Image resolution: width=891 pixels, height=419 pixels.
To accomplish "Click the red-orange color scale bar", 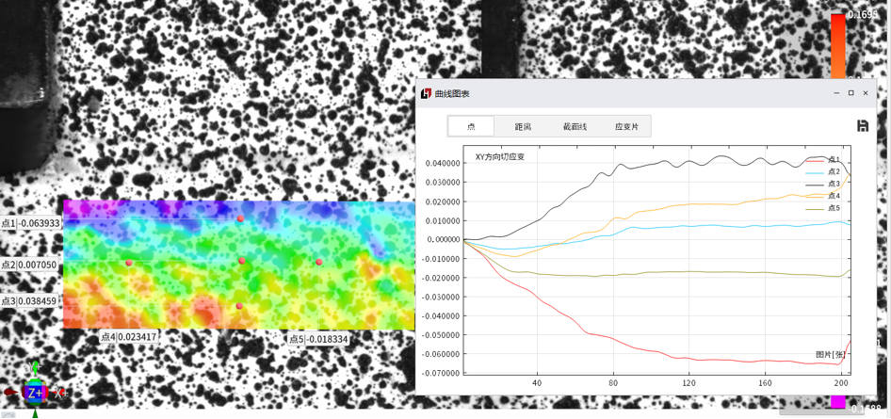I will [837, 47].
